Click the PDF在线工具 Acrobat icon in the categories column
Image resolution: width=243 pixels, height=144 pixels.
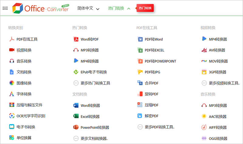[x=12, y=39]
